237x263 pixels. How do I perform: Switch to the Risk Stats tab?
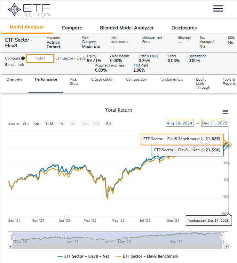tap(73, 82)
